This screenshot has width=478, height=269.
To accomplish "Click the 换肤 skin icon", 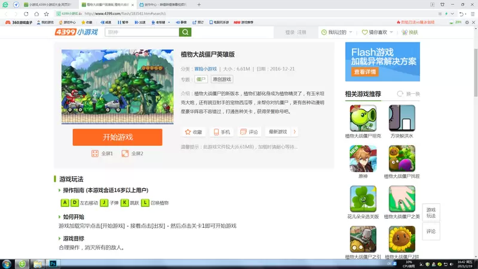I will [410, 32].
